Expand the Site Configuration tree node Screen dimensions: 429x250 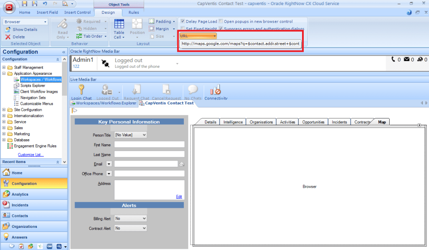click(x=4, y=110)
